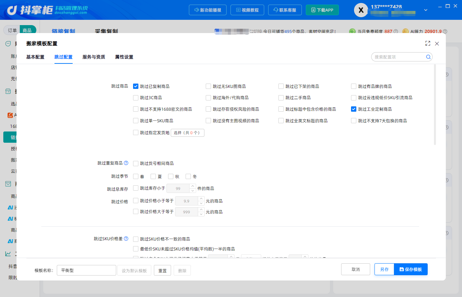Screen dimensions: 462x297
Task: Click 保存模板 button
Action: pos(411,269)
